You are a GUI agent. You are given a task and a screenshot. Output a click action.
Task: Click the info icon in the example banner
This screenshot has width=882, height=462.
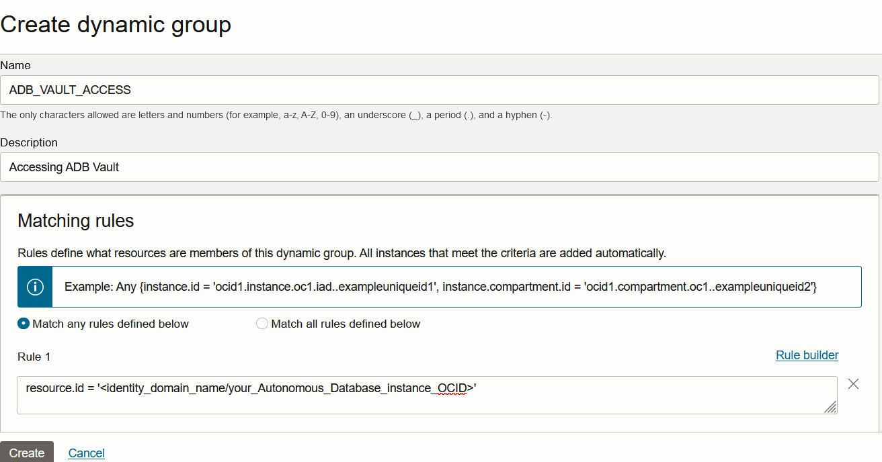click(35, 287)
